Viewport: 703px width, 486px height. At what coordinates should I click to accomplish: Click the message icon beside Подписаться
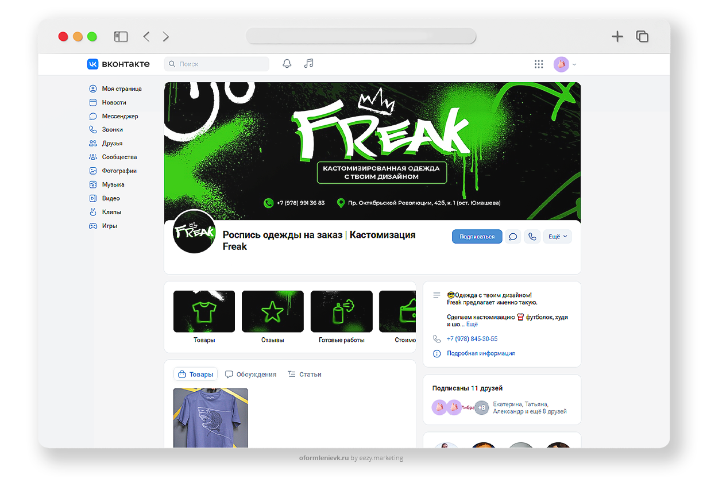pyautogui.click(x=513, y=237)
